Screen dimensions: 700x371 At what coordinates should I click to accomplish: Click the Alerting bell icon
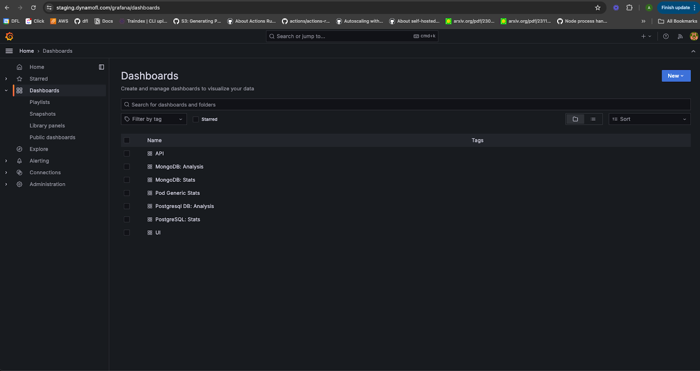tap(19, 161)
